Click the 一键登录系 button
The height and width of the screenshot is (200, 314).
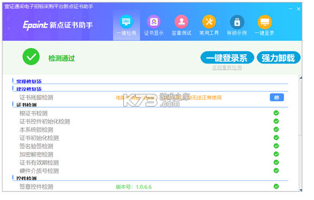click(227, 58)
